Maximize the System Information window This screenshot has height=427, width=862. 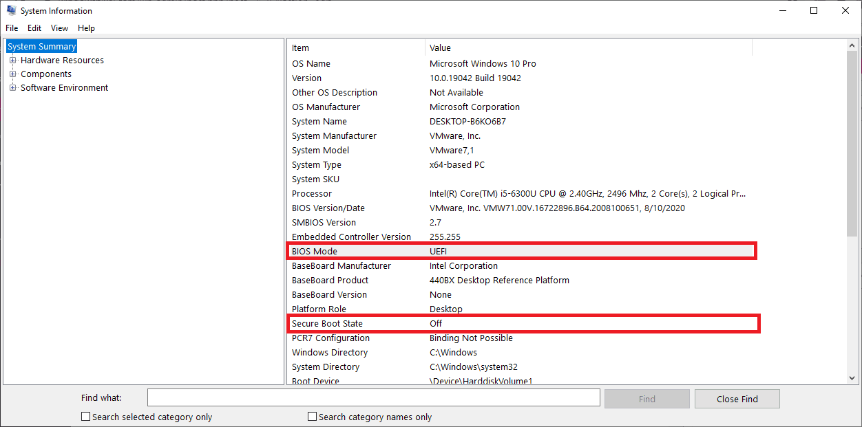[x=814, y=11]
